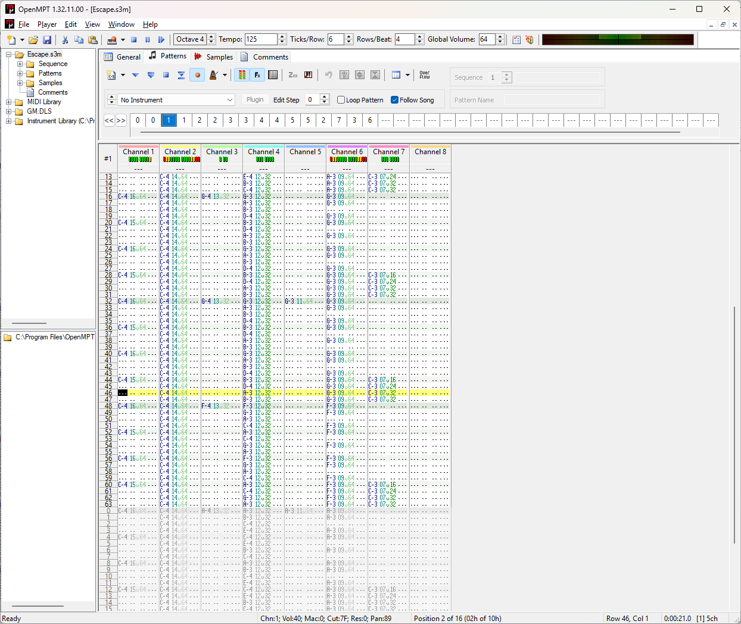Open the File menu
The image size is (741, 624).
point(24,24)
